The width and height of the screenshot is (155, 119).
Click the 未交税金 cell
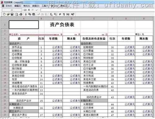tap(94, 72)
